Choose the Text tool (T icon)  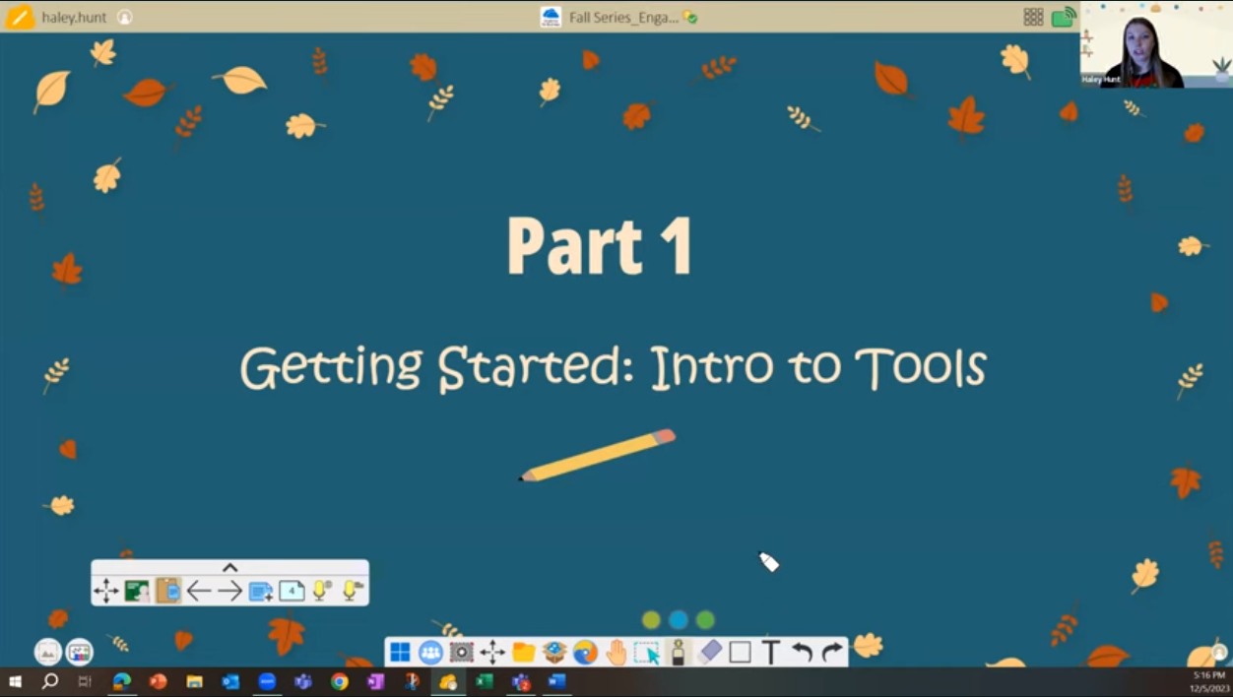click(771, 652)
